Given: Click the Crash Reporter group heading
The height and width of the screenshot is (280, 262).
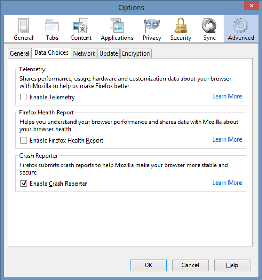Looking at the screenshot, I should 38,156.
